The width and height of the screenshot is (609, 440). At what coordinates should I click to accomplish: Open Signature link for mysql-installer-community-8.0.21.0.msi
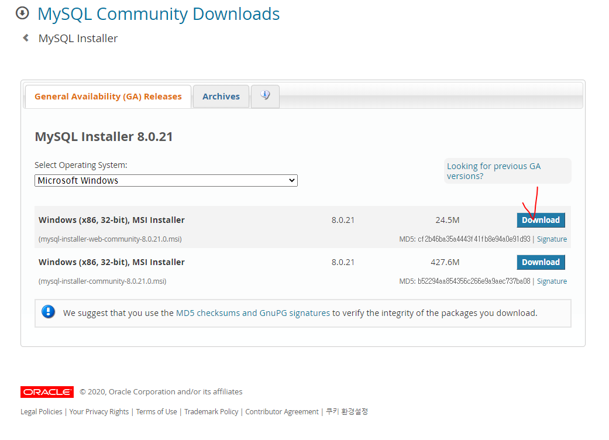(552, 281)
